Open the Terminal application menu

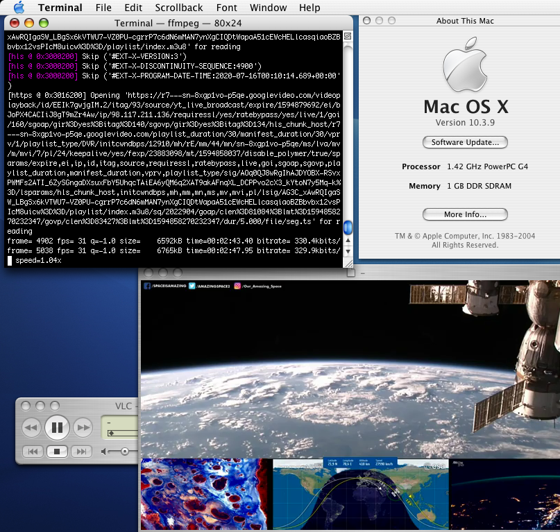(60, 8)
